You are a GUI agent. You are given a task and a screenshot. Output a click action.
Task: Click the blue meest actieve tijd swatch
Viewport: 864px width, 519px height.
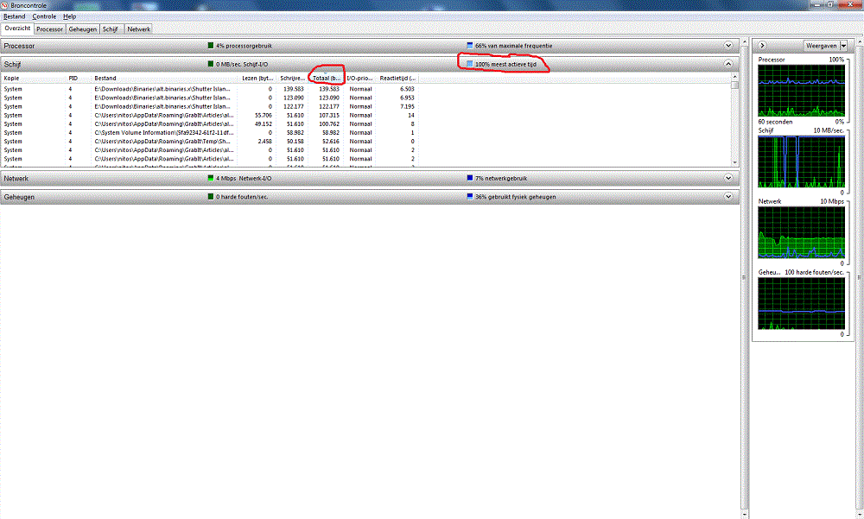pyautogui.click(x=470, y=64)
